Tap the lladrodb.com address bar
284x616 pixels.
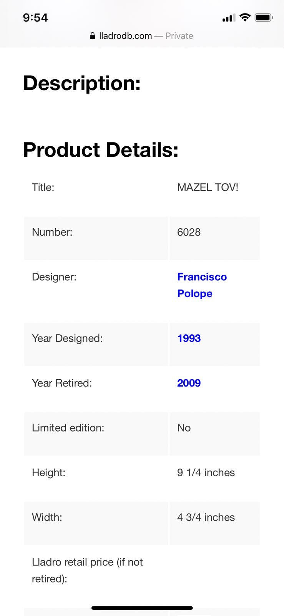[x=142, y=36]
